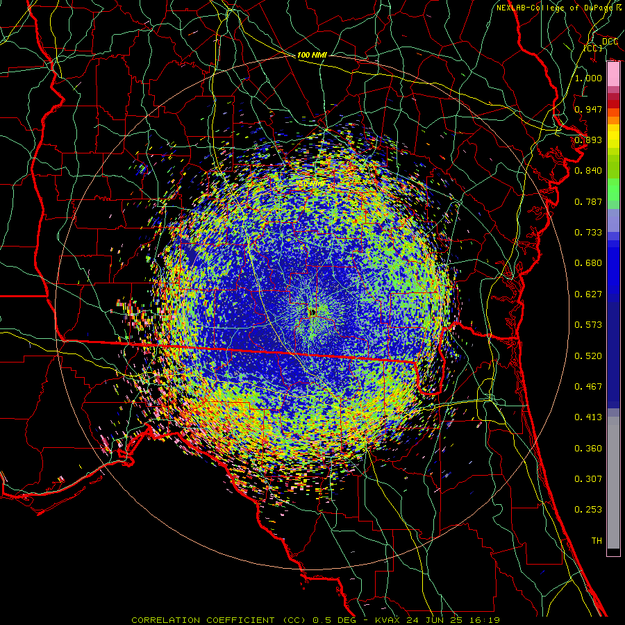Click the 0.947 scale value
The height and width of the screenshot is (625, 625).
tap(588, 109)
